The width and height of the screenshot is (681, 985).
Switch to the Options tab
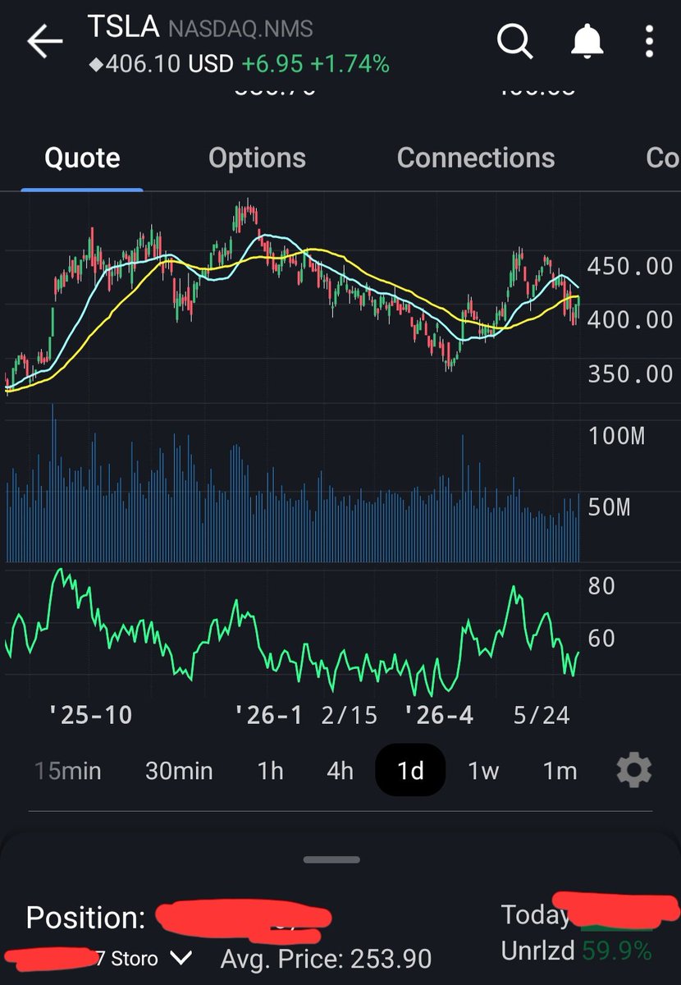[257, 158]
